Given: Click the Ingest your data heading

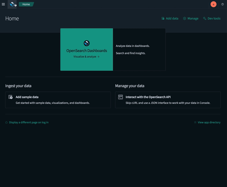Looking at the screenshot, I should pyautogui.click(x=18, y=86).
